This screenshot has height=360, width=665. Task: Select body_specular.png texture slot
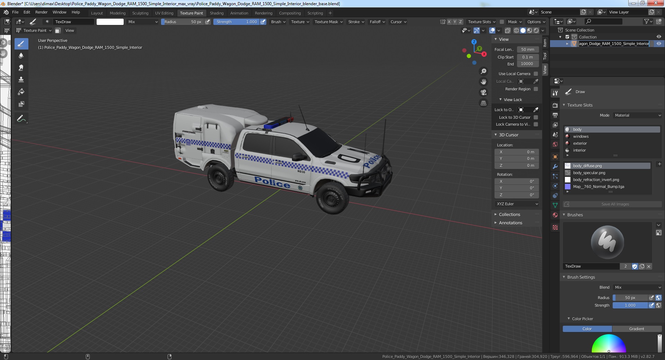point(608,173)
